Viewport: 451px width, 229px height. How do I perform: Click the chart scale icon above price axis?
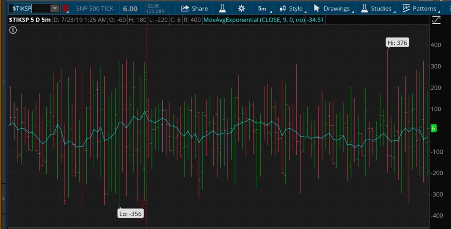click(x=436, y=20)
